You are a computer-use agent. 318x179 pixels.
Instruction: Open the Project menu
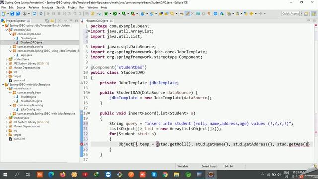tap(72, 7)
